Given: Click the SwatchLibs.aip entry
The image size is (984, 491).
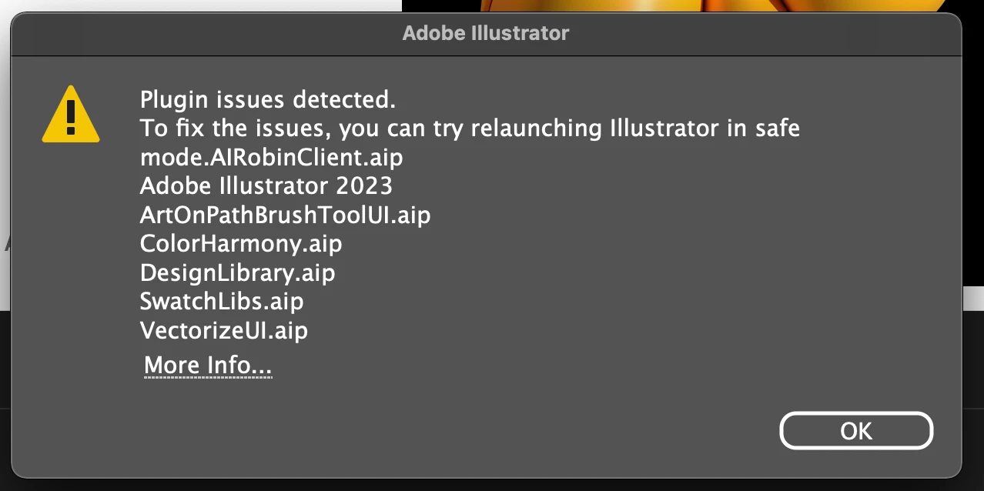Looking at the screenshot, I should (222, 302).
